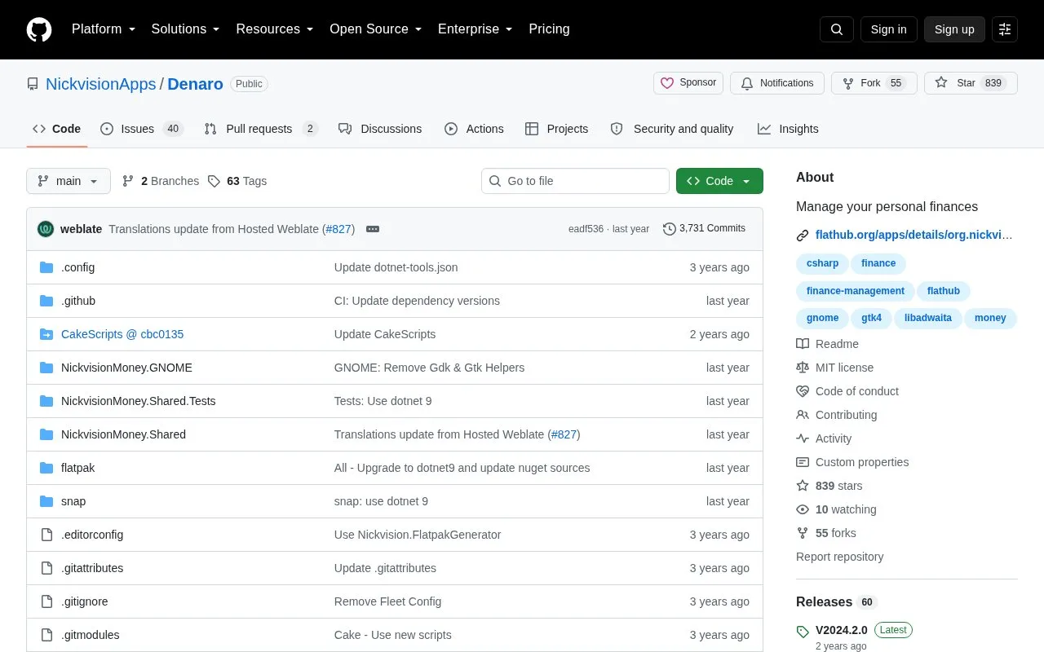Click the Sign in button
The image size is (1044, 652).
tap(888, 29)
